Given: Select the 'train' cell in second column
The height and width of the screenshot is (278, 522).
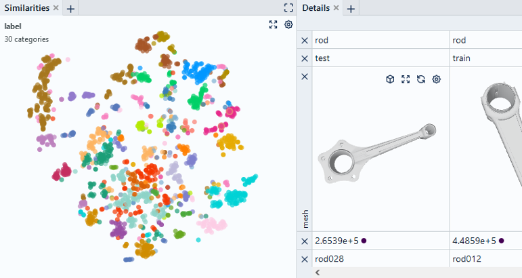Looking at the screenshot, I should point(486,58).
